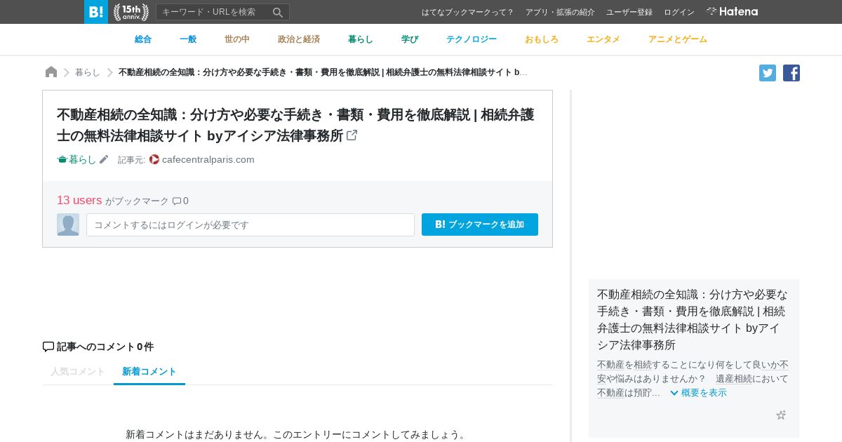Click the pot icon next to 暮らし category
Screen dimensions: 842x442
[62, 159]
